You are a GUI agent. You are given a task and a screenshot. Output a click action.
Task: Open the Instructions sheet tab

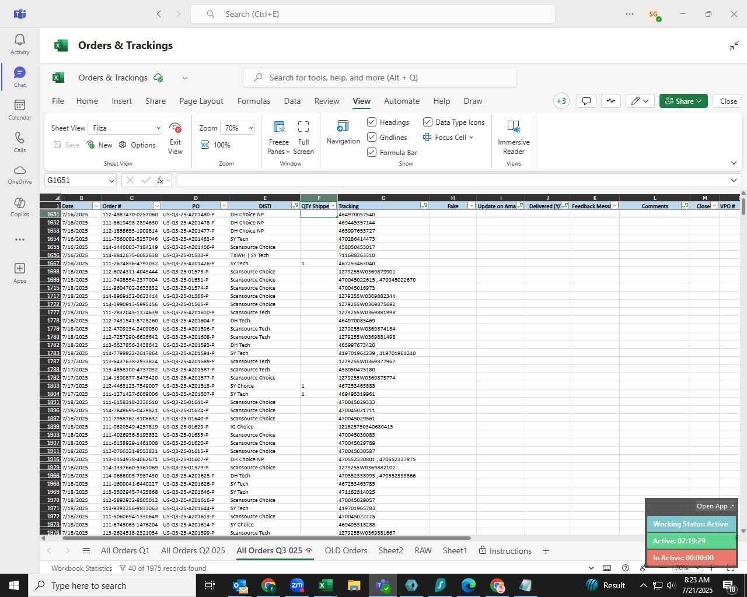[505, 551]
